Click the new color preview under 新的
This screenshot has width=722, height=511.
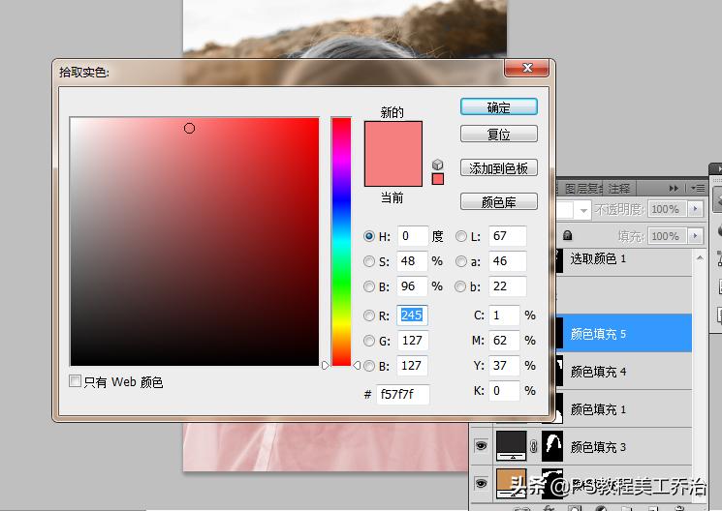tap(393, 137)
